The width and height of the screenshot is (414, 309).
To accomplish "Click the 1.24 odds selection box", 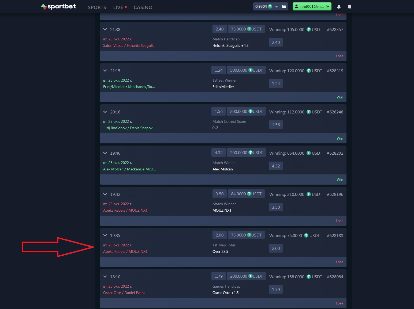I will pos(276,83).
